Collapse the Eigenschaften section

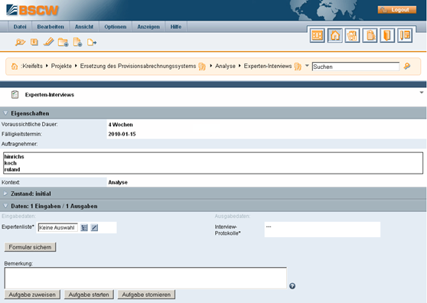pos(5,113)
